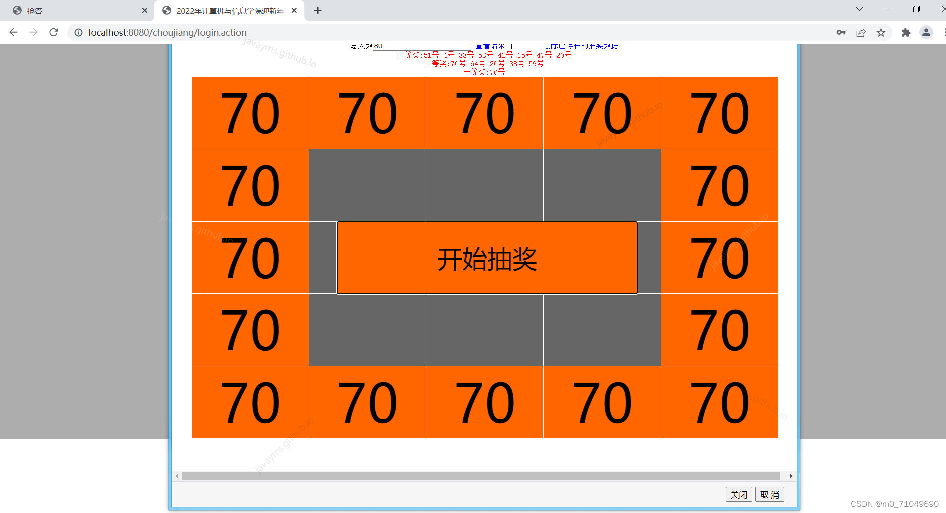Click the share this page icon
Viewport: 946px width, 513px height.
861,32
